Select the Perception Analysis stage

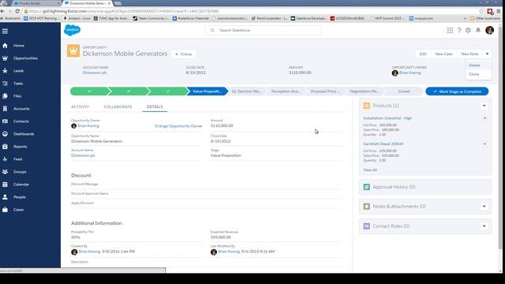tap(286, 92)
